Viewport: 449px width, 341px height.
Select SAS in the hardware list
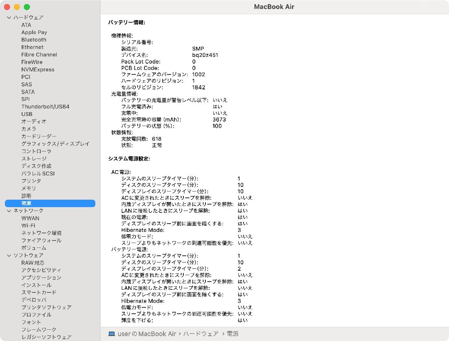click(27, 85)
